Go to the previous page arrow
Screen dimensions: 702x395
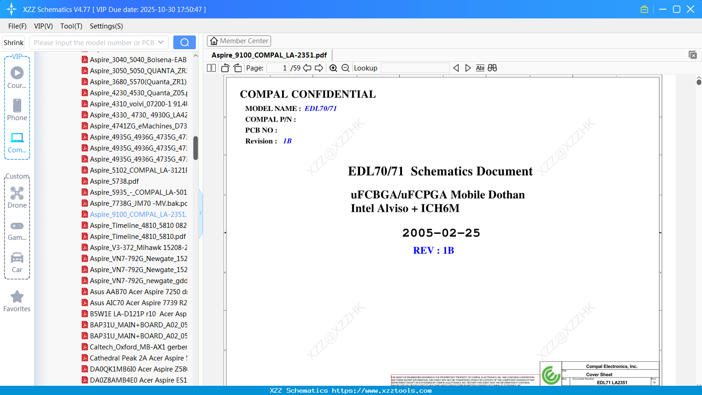click(x=307, y=68)
